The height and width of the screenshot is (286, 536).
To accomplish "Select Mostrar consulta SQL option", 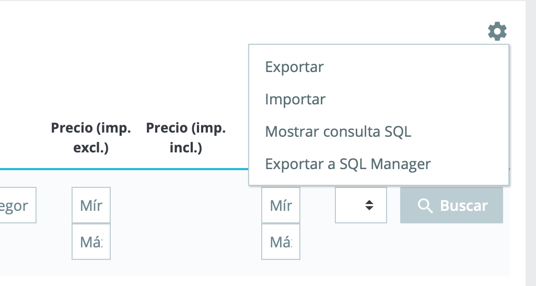I will pyautogui.click(x=338, y=132).
